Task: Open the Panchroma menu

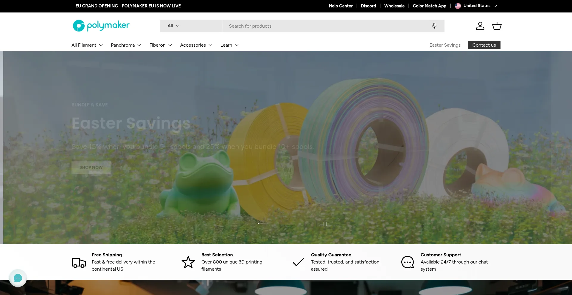Action: click(x=126, y=45)
